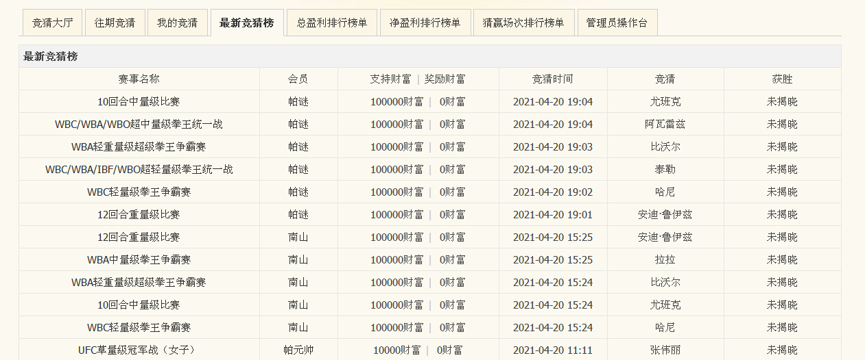Open member 帕谜 in WBC/WBA/WBO超中量级 row
This screenshot has width=865, height=360.
[298, 124]
